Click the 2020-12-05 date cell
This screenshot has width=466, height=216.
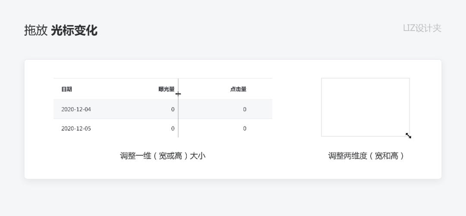[76, 128]
